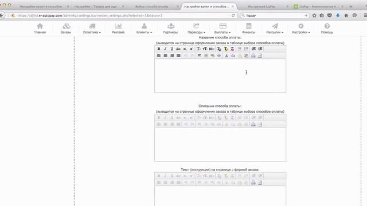Align text left in payment name editor
The width and height of the screenshot is (367, 206).
point(159,56)
